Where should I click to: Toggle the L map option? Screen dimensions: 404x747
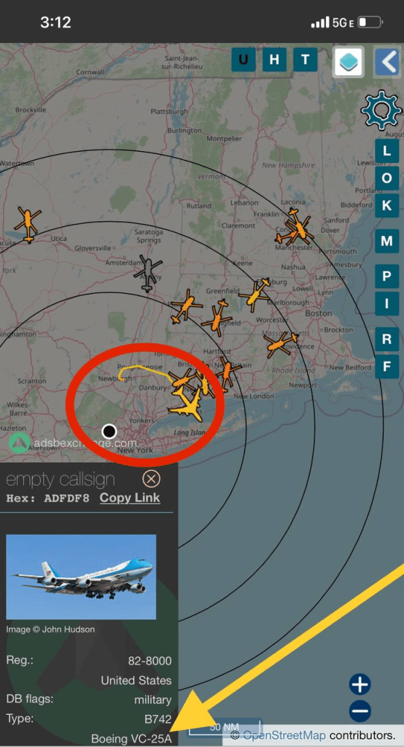coord(387,151)
